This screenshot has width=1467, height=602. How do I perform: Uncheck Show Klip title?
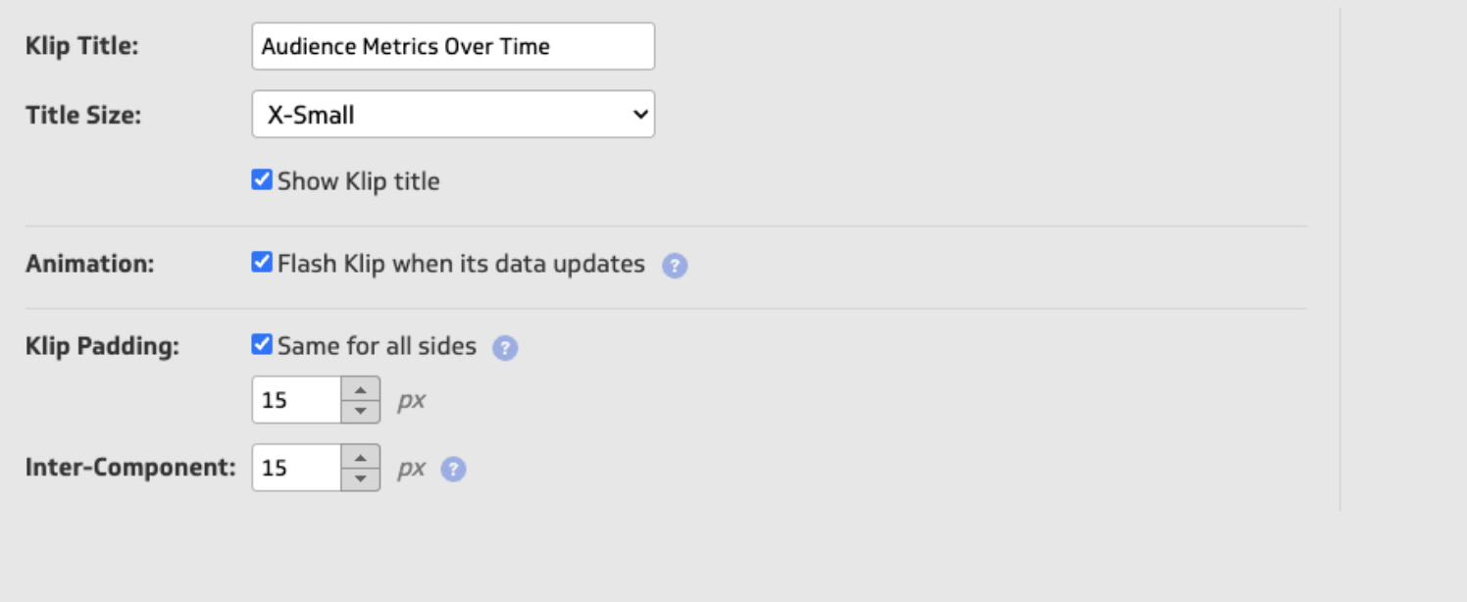pyautogui.click(x=263, y=180)
